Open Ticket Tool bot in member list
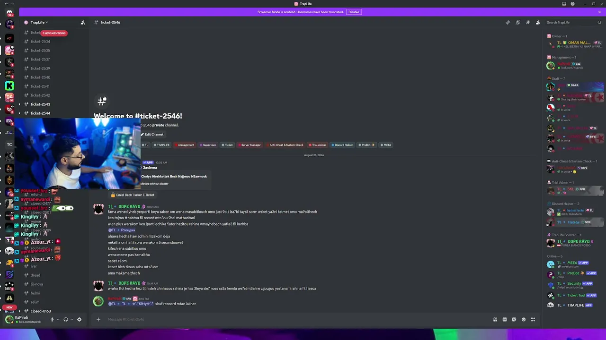The height and width of the screenshot is (340, 606). [x=575, y=296]
